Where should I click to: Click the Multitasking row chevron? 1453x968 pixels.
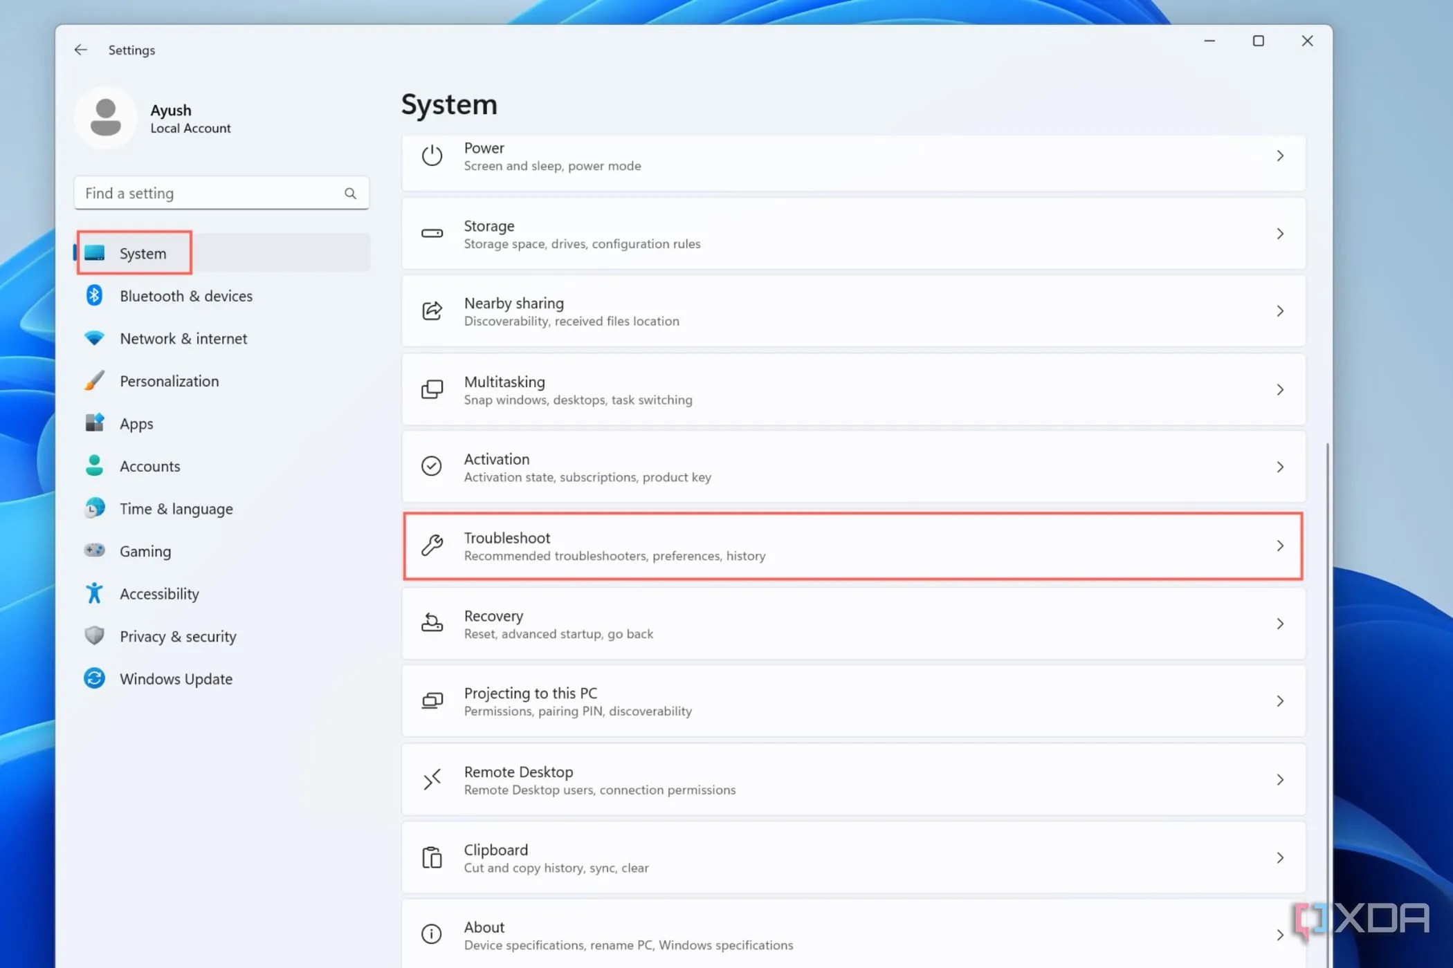[x=1280, y=390]
